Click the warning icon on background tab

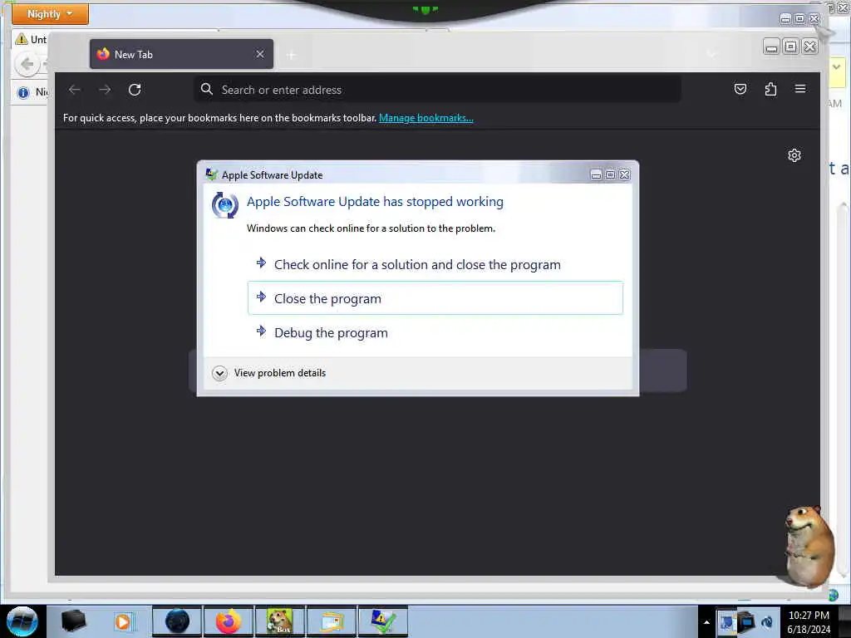click(x=22, y=39)
